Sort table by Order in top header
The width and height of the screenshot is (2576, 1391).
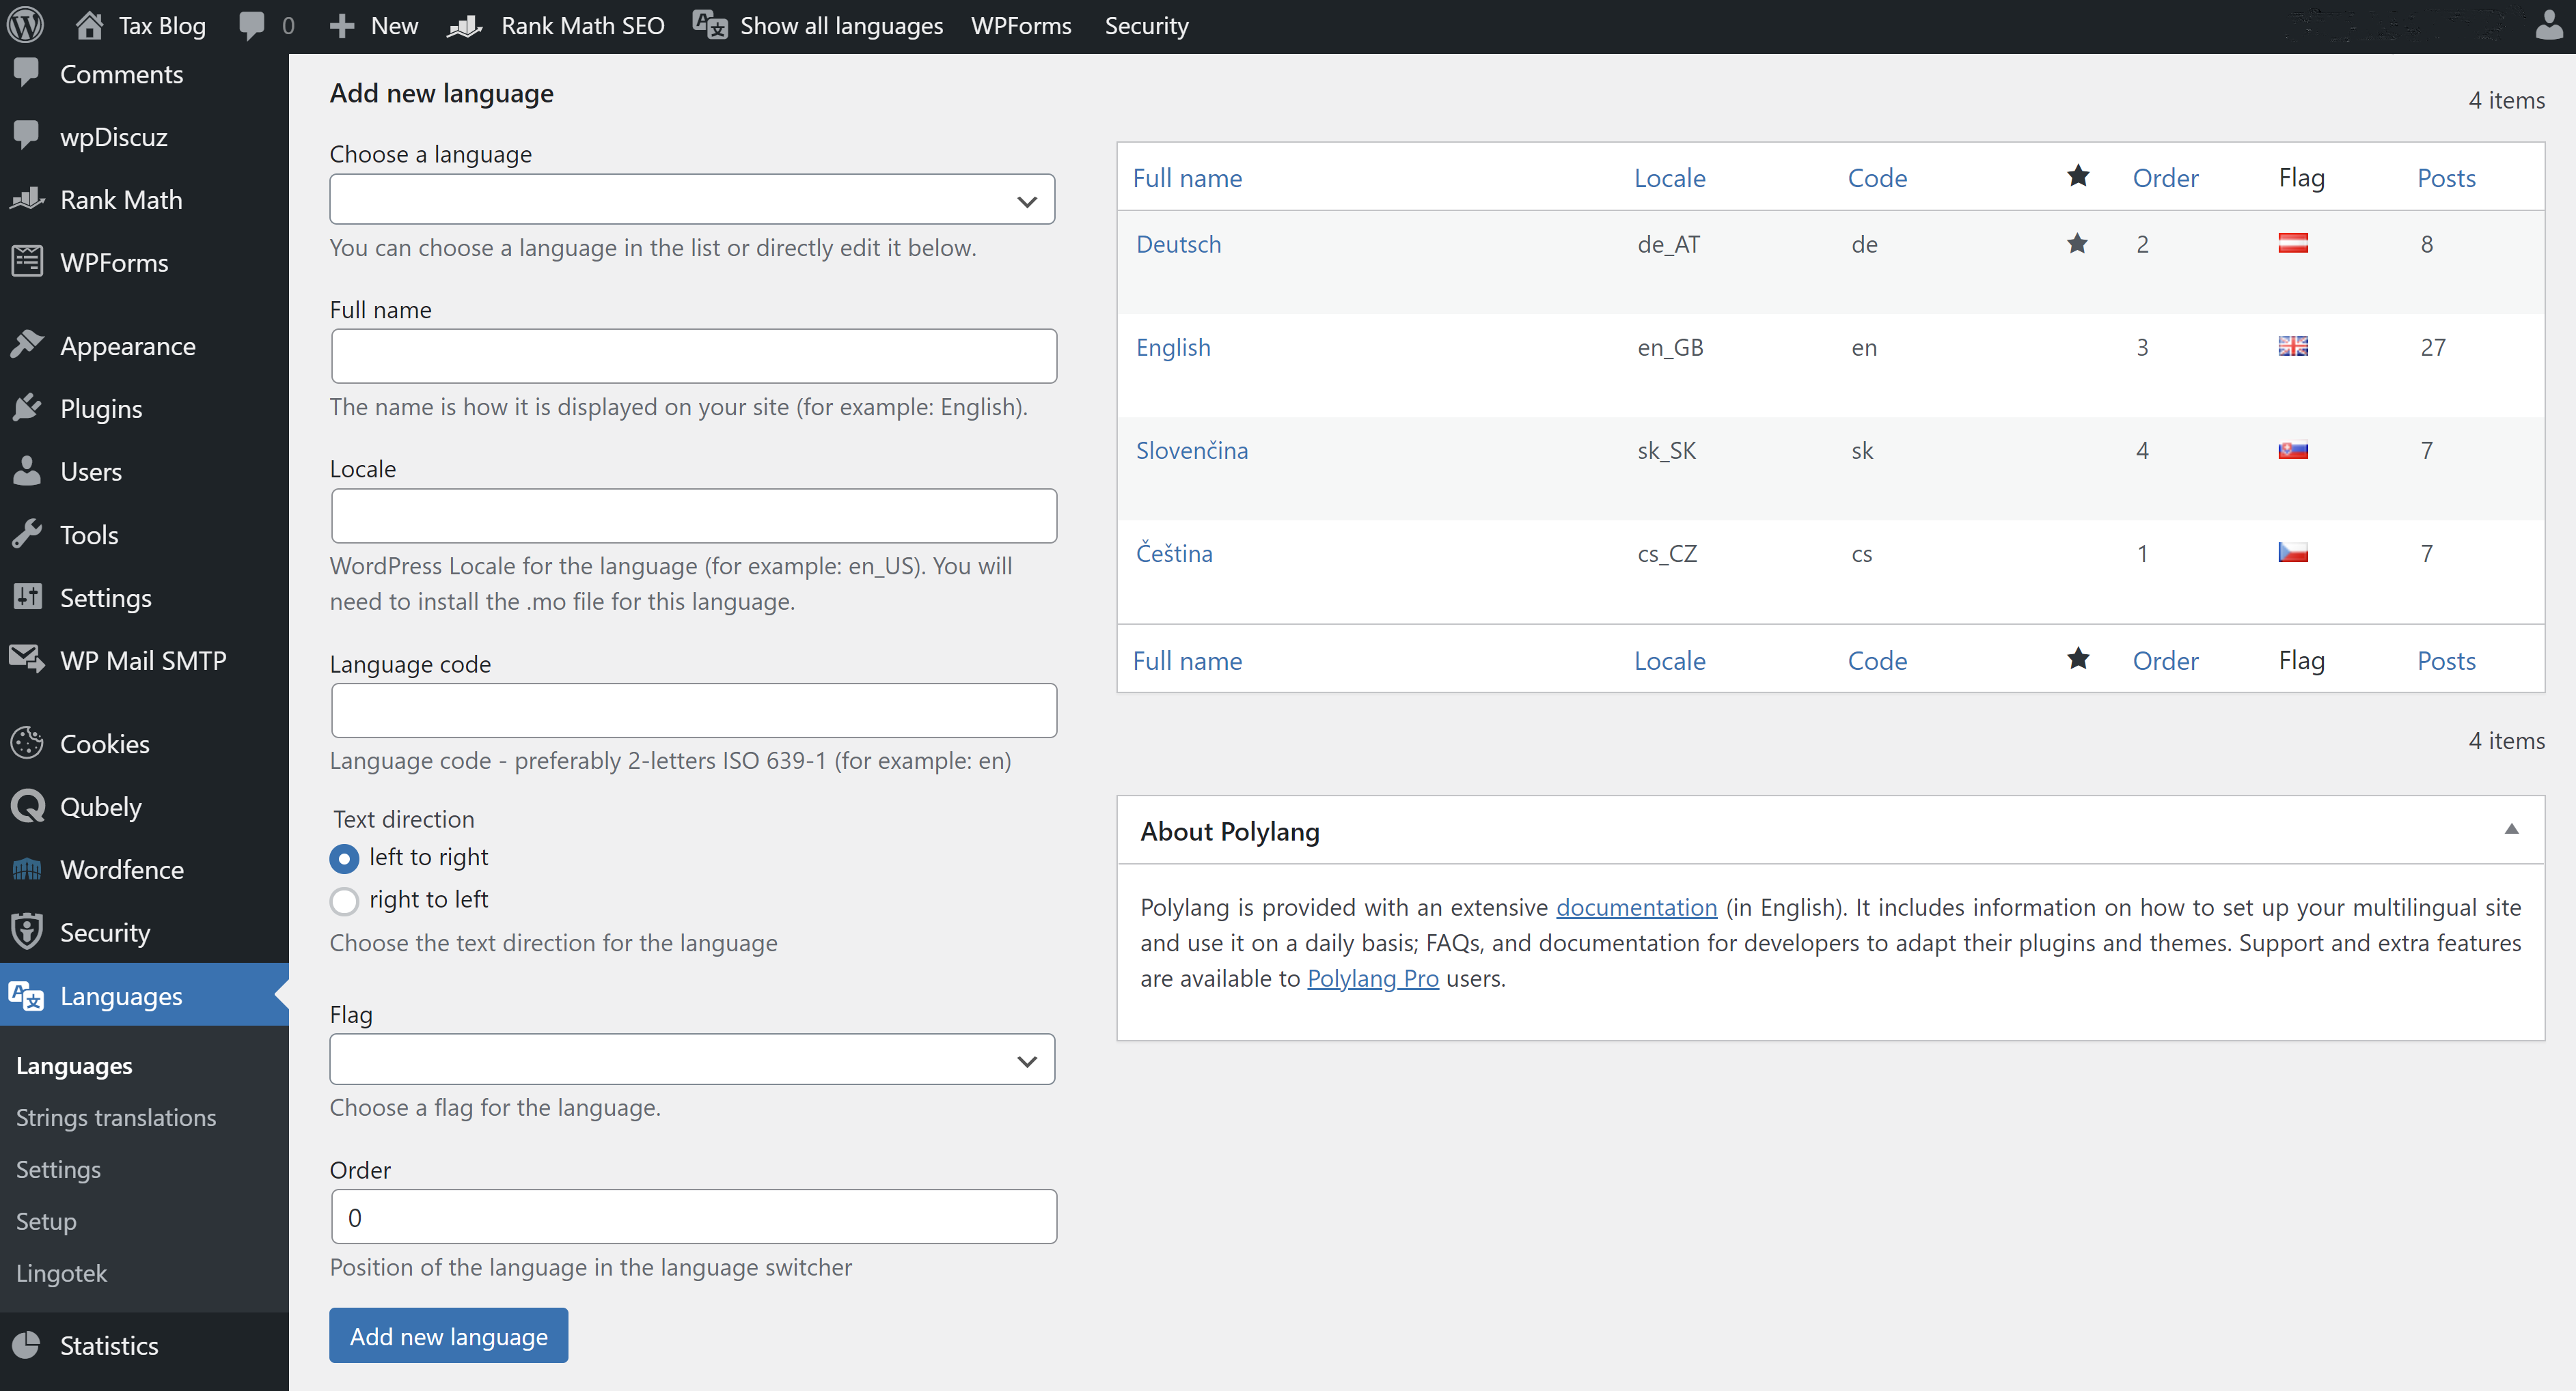[2165, 178]
